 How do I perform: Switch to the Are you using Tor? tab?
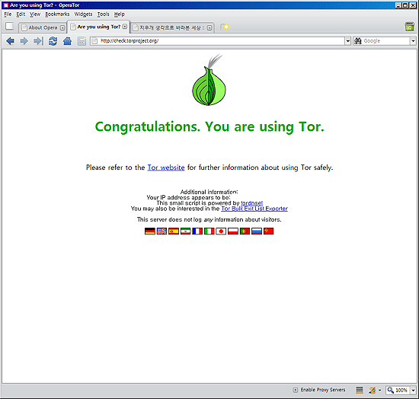pos(98,27)
